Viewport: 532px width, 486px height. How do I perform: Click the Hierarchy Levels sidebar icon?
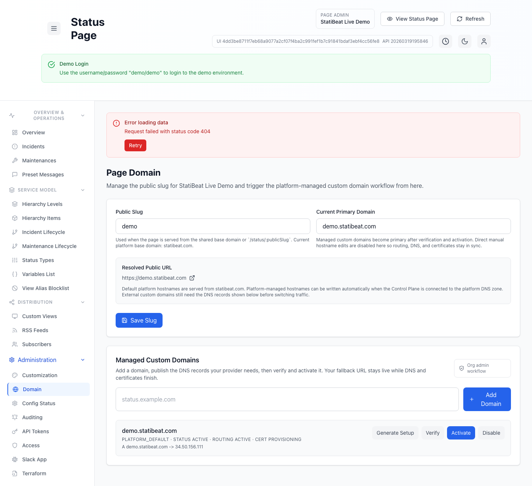click(15, 204)
